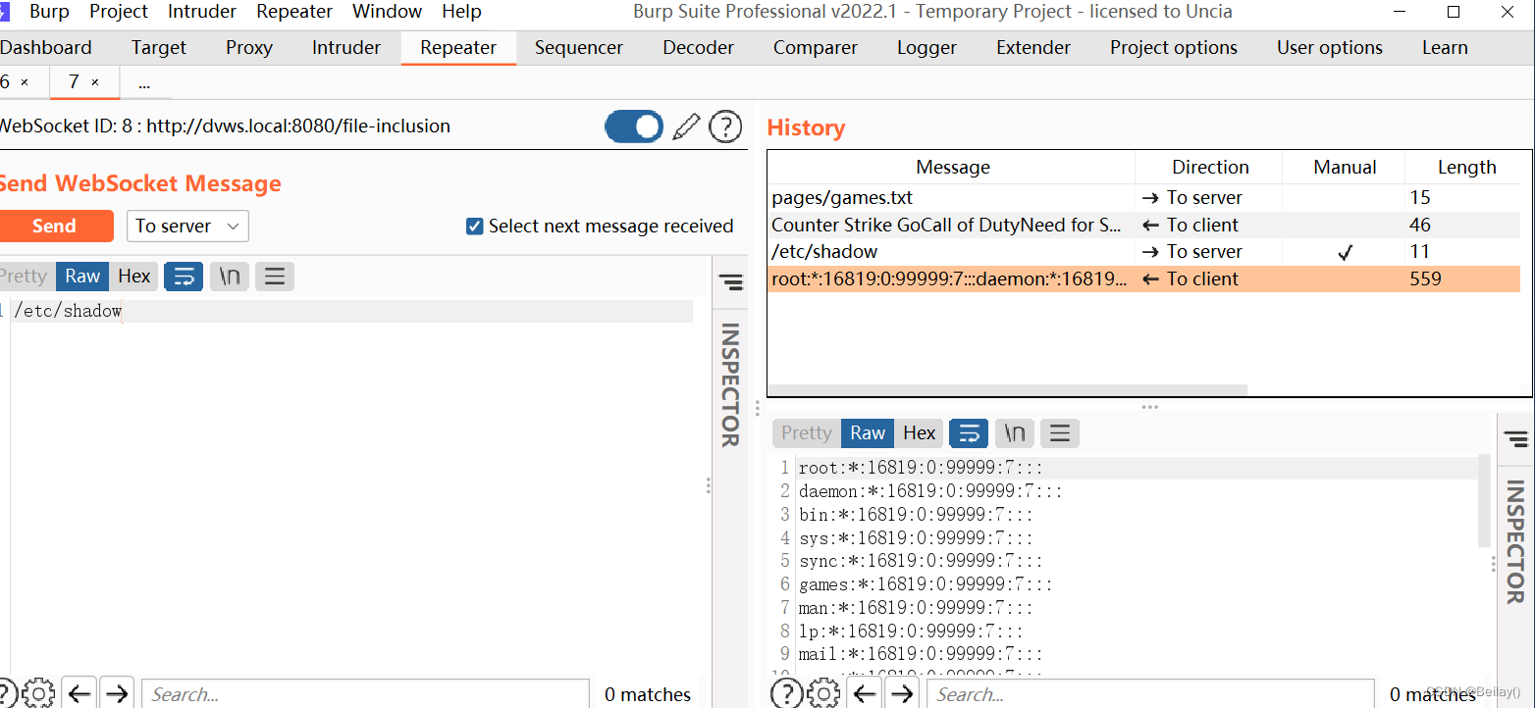The image size is (1535, 708).
Task: Expand request Inspector panel lines icon
Action: 730,283
